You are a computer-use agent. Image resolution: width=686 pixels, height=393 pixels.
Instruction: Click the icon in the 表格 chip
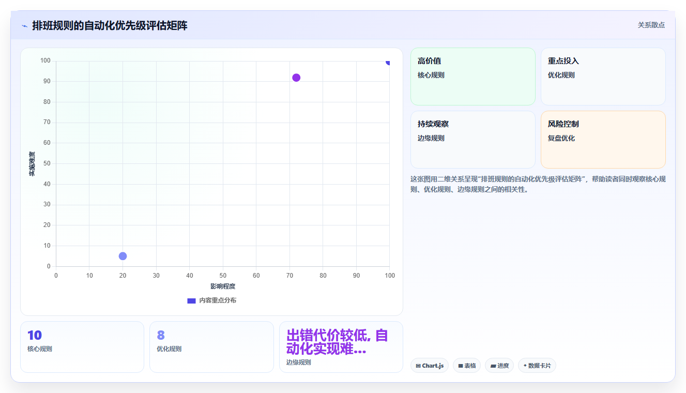pos(460,366)
